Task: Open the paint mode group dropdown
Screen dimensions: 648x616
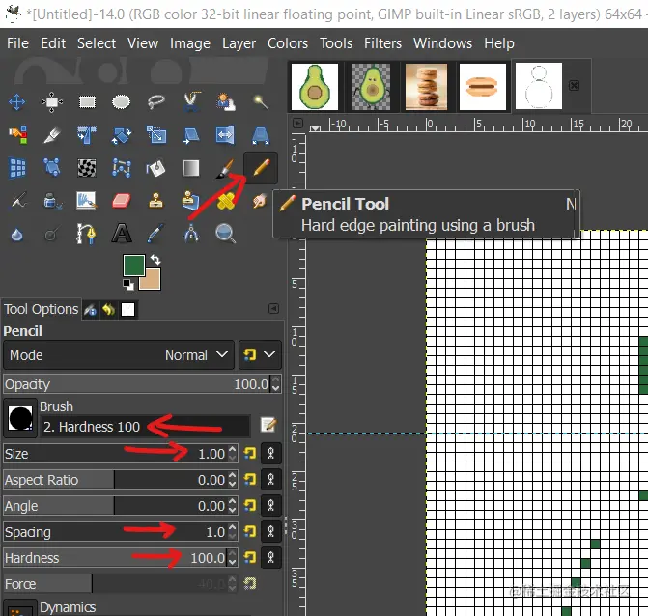Action: 260,355
